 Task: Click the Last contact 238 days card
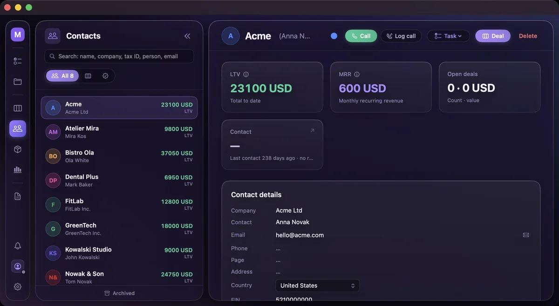click(x=272, y=144)
